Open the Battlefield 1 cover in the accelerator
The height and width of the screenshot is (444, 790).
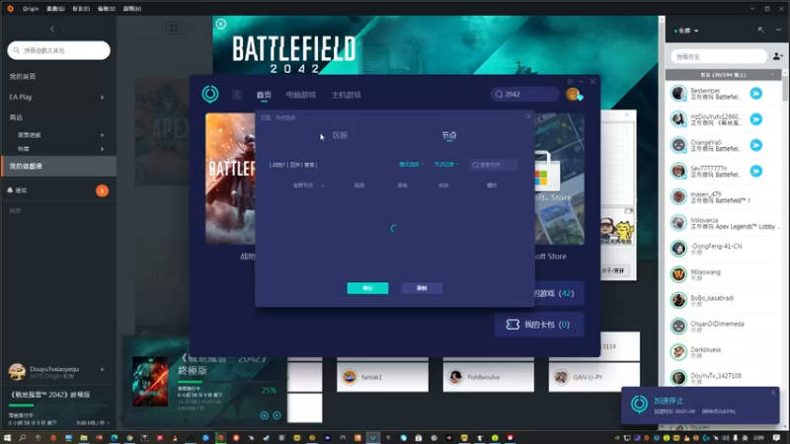[230, 179]
